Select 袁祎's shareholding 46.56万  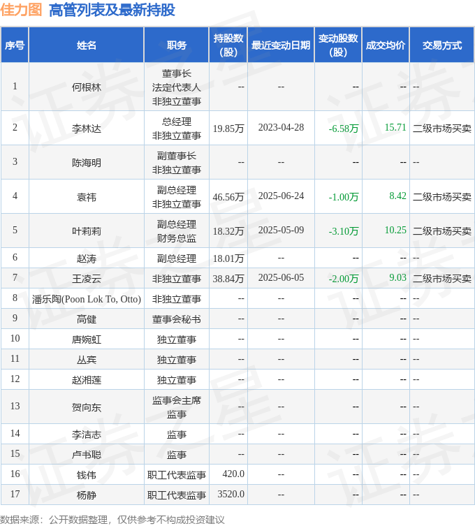[x=228, y=197]
